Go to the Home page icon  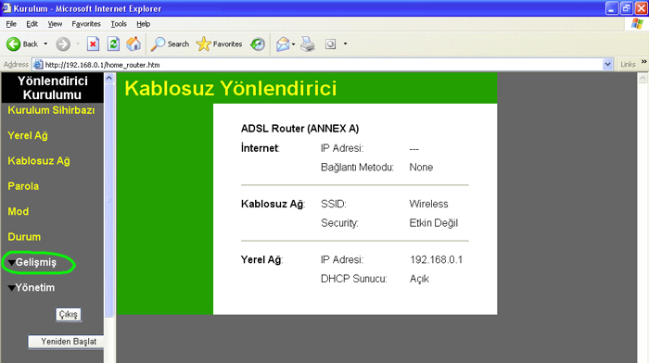click(134, 44)
